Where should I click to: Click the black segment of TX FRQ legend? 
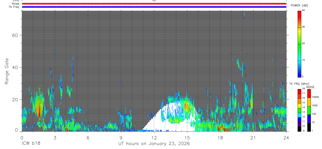pos(299,129)
